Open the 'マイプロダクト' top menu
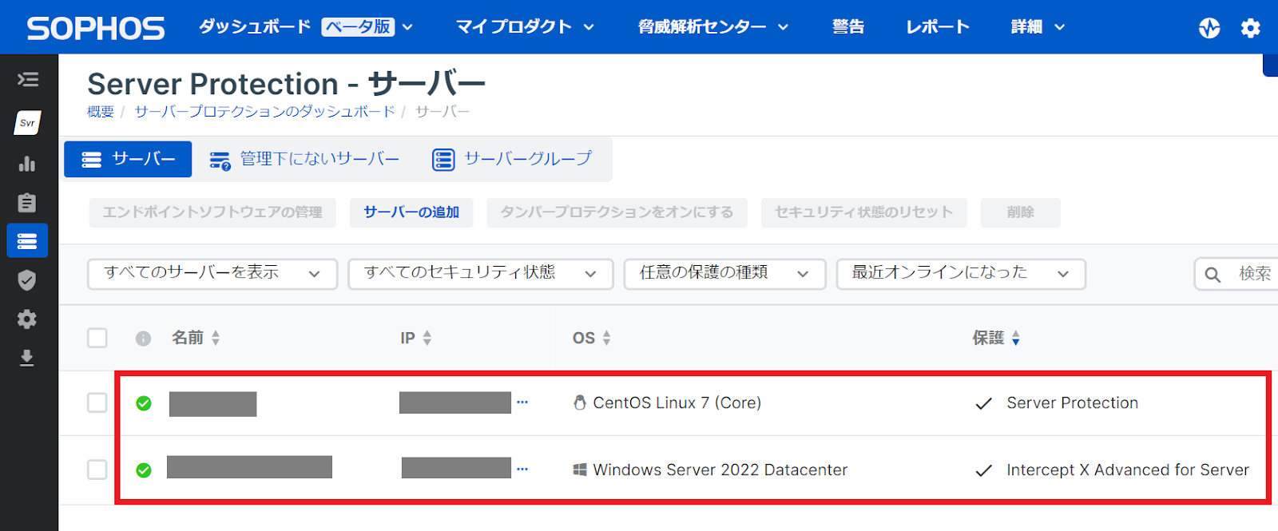The image size is (1278, 531). (525, 27)
